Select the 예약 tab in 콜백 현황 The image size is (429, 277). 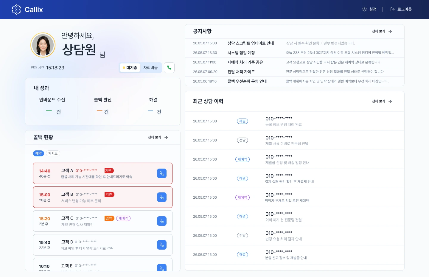pyautogui.click(x=38, y=153)
